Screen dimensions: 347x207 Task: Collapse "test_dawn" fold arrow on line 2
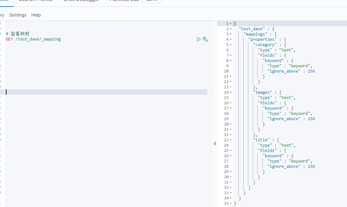(231, 29)
